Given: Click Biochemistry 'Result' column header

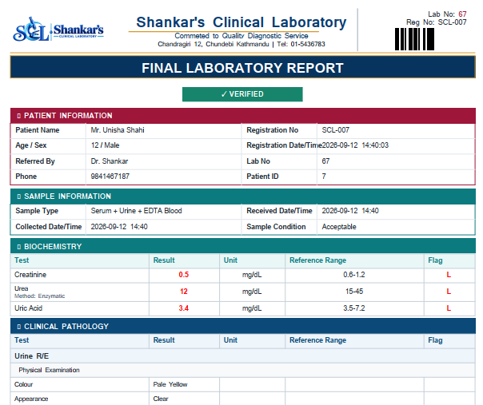Looking at the screenshot, I should [164, 260].
